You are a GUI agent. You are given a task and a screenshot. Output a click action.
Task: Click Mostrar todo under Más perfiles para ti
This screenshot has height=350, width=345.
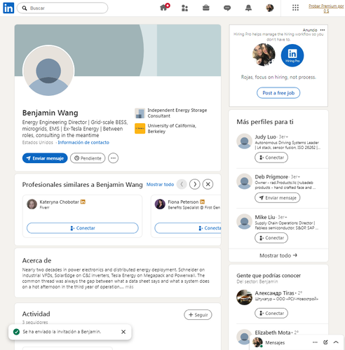[278, 255]
